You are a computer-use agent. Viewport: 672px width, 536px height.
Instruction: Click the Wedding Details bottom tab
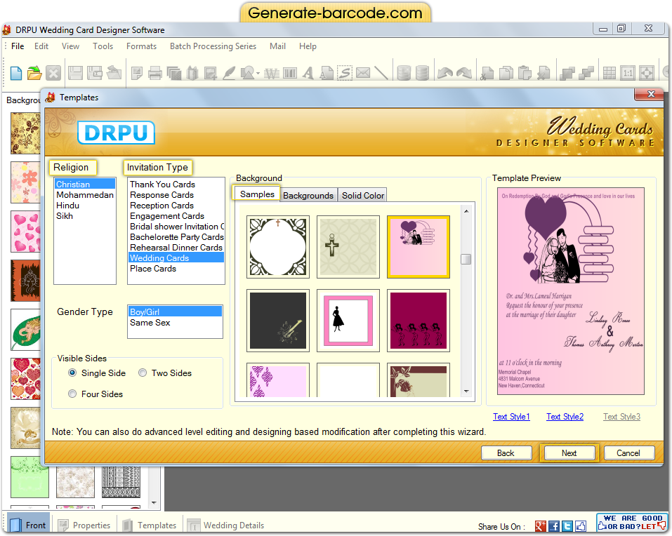[226, 525]
